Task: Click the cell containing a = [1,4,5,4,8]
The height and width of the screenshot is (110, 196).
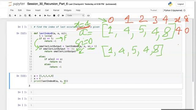Action: tap(105, 79)
